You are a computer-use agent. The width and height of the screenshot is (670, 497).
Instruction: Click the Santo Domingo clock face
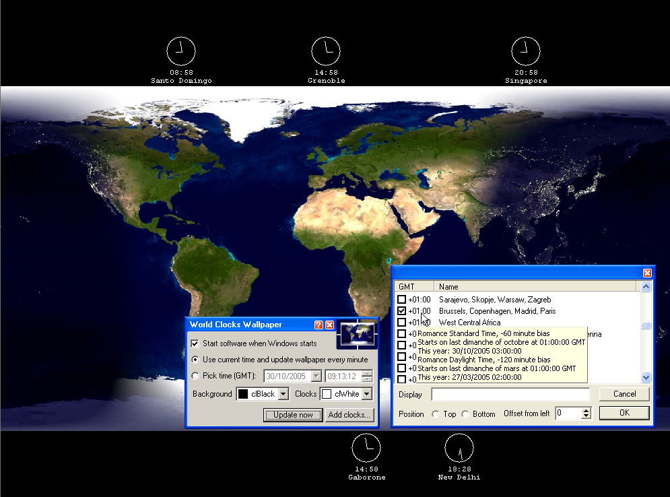[x=181, y=51]
